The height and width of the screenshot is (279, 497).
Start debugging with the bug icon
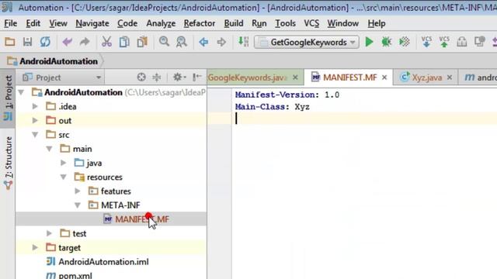click(x=387, y=42)
